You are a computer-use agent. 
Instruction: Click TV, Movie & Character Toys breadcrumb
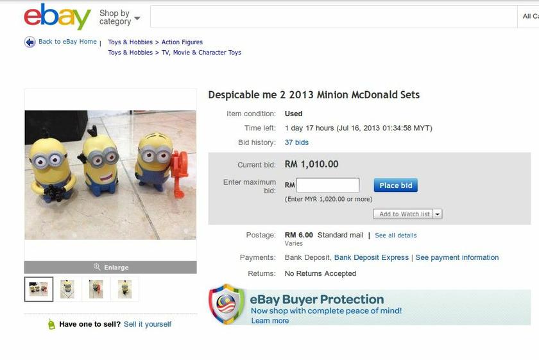(201, 52)
